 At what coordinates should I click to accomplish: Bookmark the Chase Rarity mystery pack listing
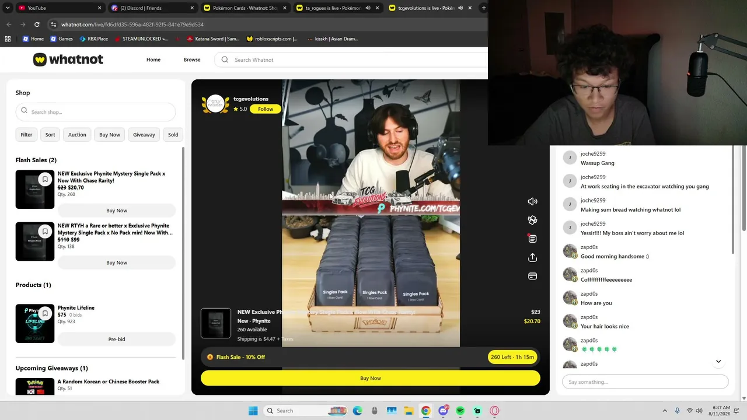tap(45, 179)
